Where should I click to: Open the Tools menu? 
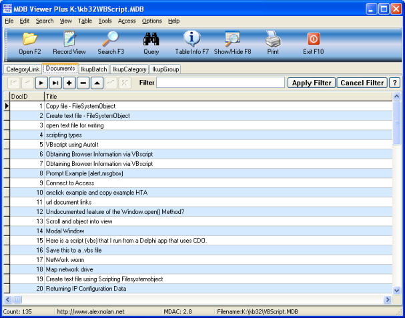pyautogui.click(x=105, y=21)
